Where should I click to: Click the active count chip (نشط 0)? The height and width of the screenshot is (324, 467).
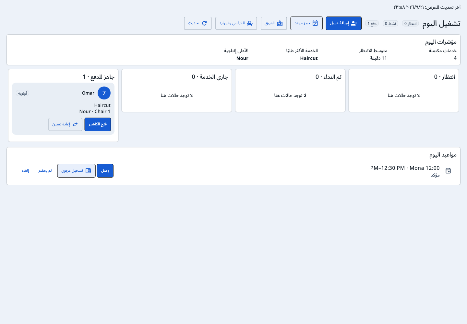click(x=390, y=24)
